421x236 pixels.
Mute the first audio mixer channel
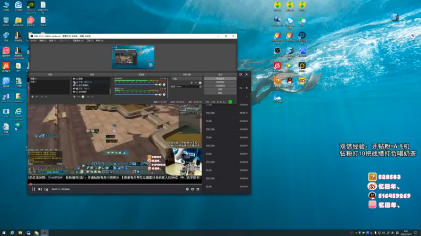coord(160,84)
